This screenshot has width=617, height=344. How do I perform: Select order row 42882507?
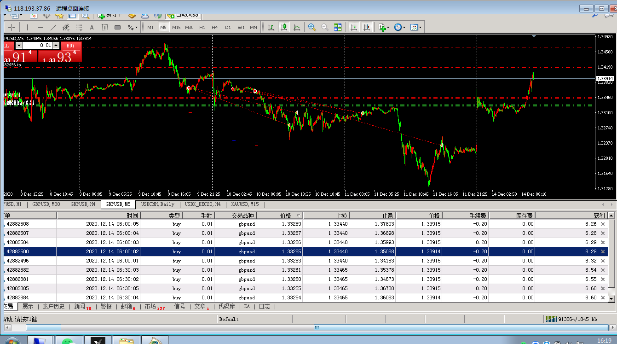[306, 233]
